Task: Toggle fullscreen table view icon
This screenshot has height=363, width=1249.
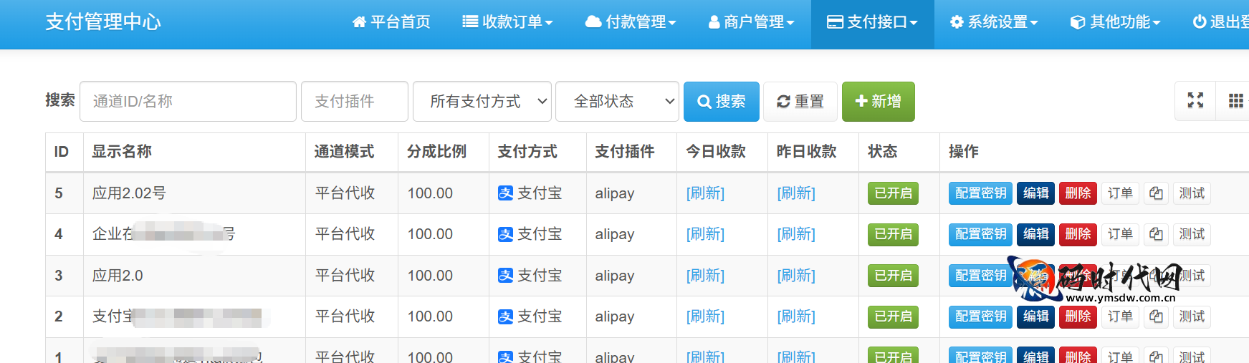Action: [x=1195, y=101]
